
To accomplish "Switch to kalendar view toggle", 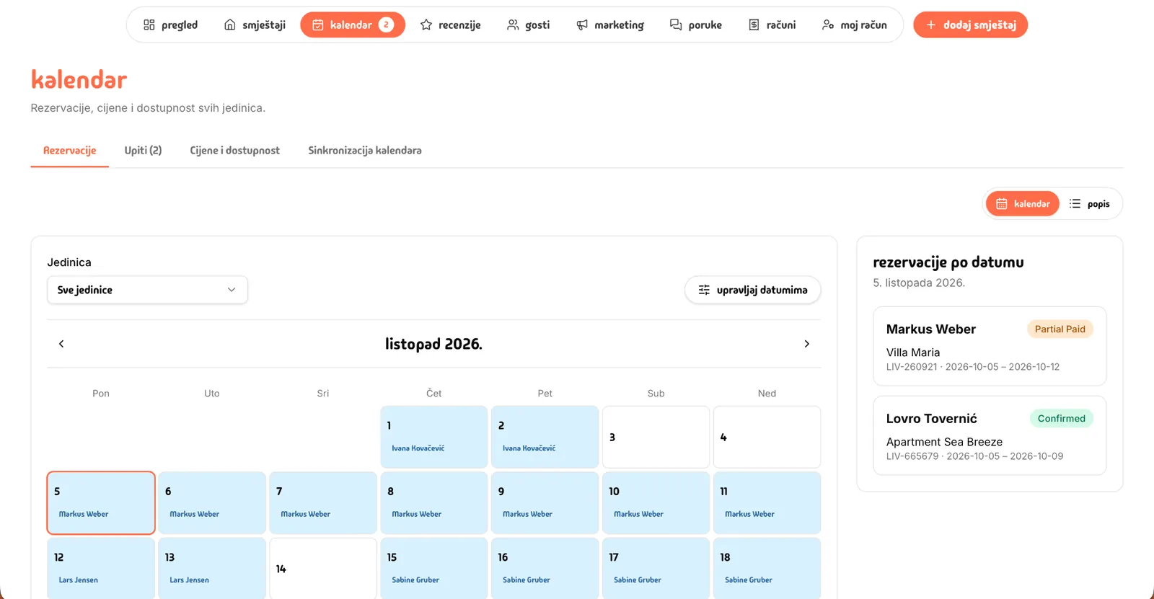I will [1023, 204].
